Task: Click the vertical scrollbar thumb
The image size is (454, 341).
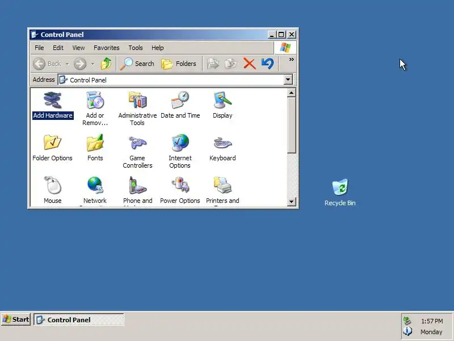Action: (291, 125)
